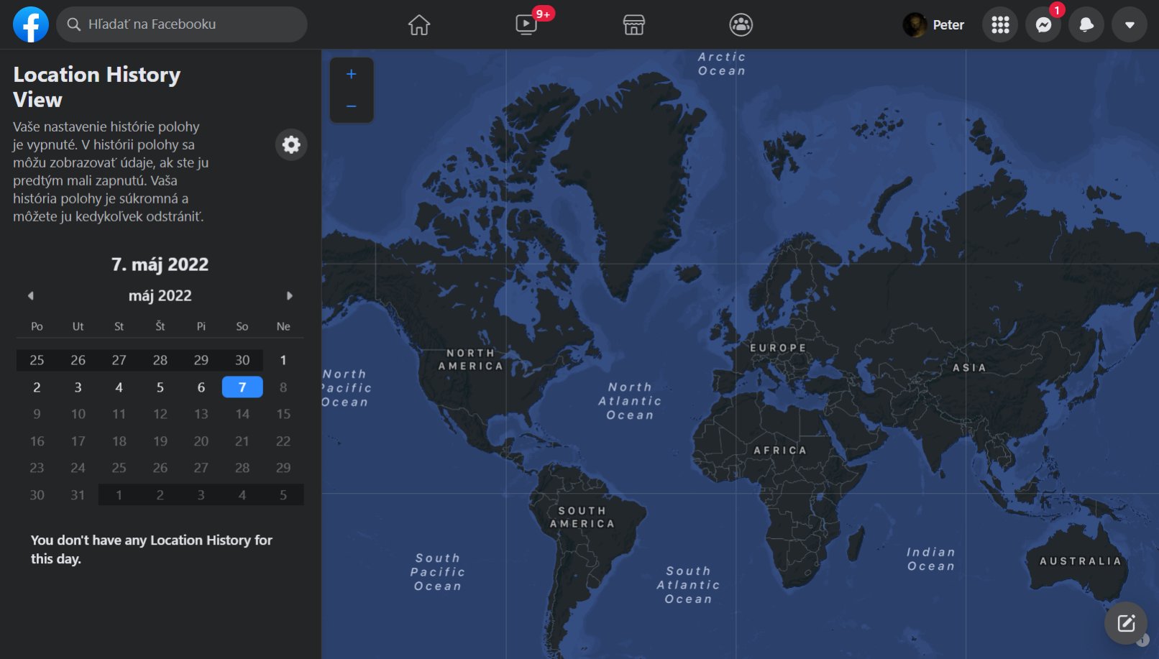The image size is (1159, 659).
Task: Open the nine-dot menu grid
Action: (x=1000, y=24)
